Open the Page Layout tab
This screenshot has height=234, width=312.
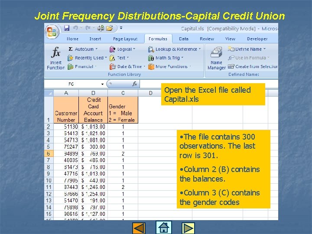point(125,39)
